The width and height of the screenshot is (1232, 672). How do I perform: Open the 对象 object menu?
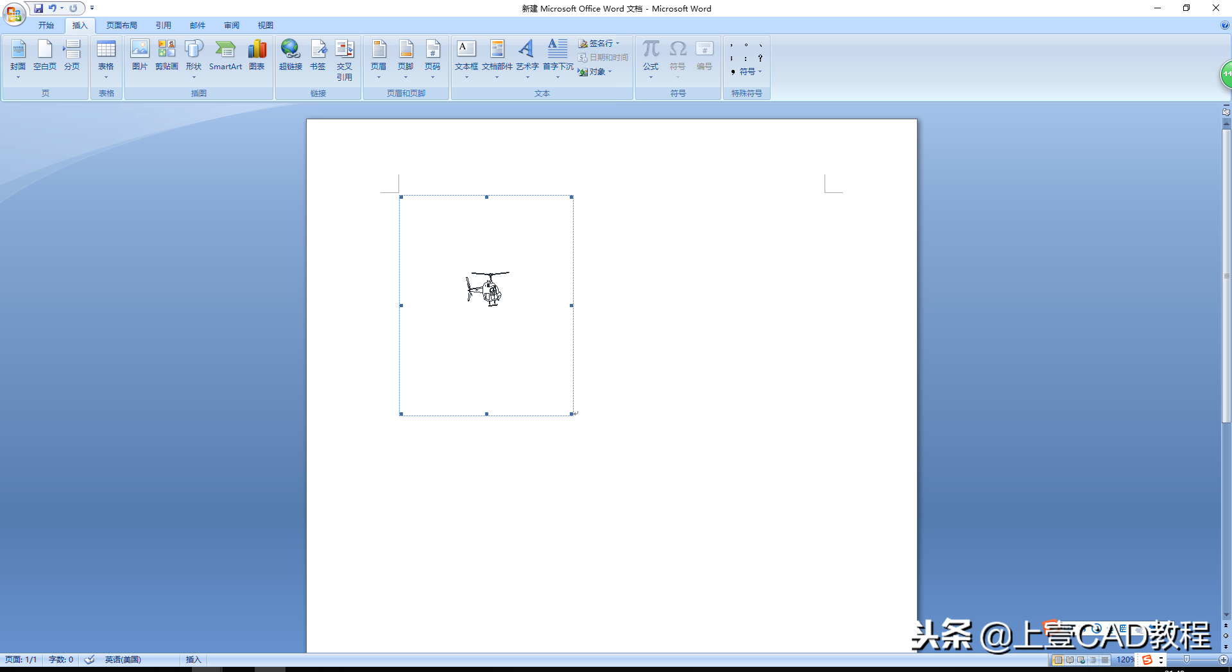595,72
